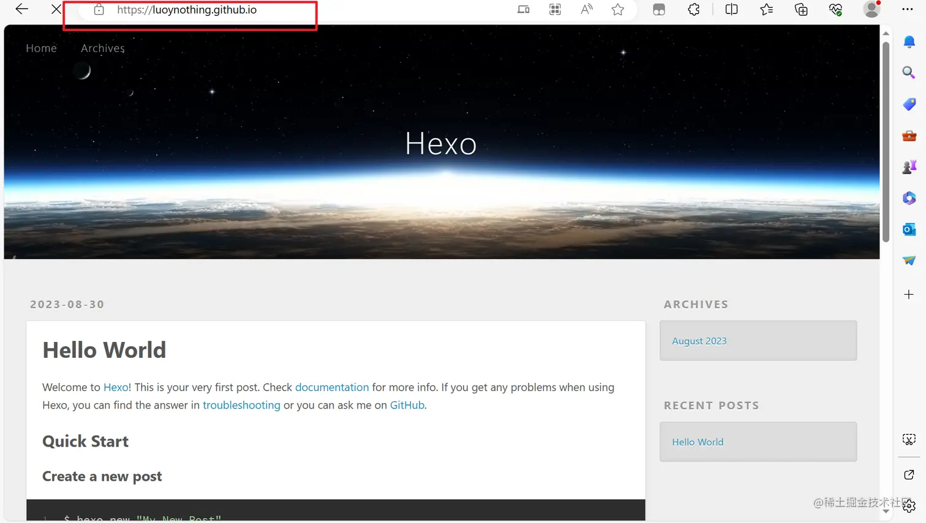Open the GitHub link in the post
The width and height of the screenshot is (926, 523).
407,405
